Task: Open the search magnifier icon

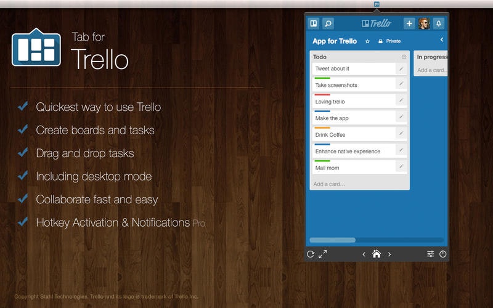Action: pos(328,23)
